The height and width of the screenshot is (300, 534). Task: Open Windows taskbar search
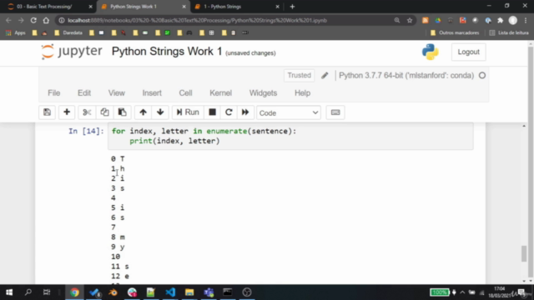coord(28,292)
